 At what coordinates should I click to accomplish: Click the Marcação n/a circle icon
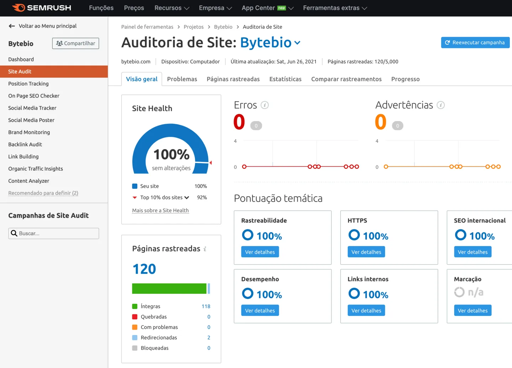click(x=459, y=292)
